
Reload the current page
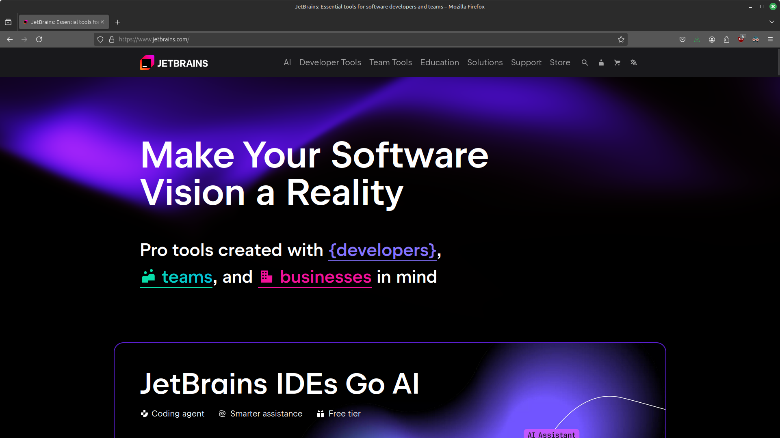click(x=39, y=39)
